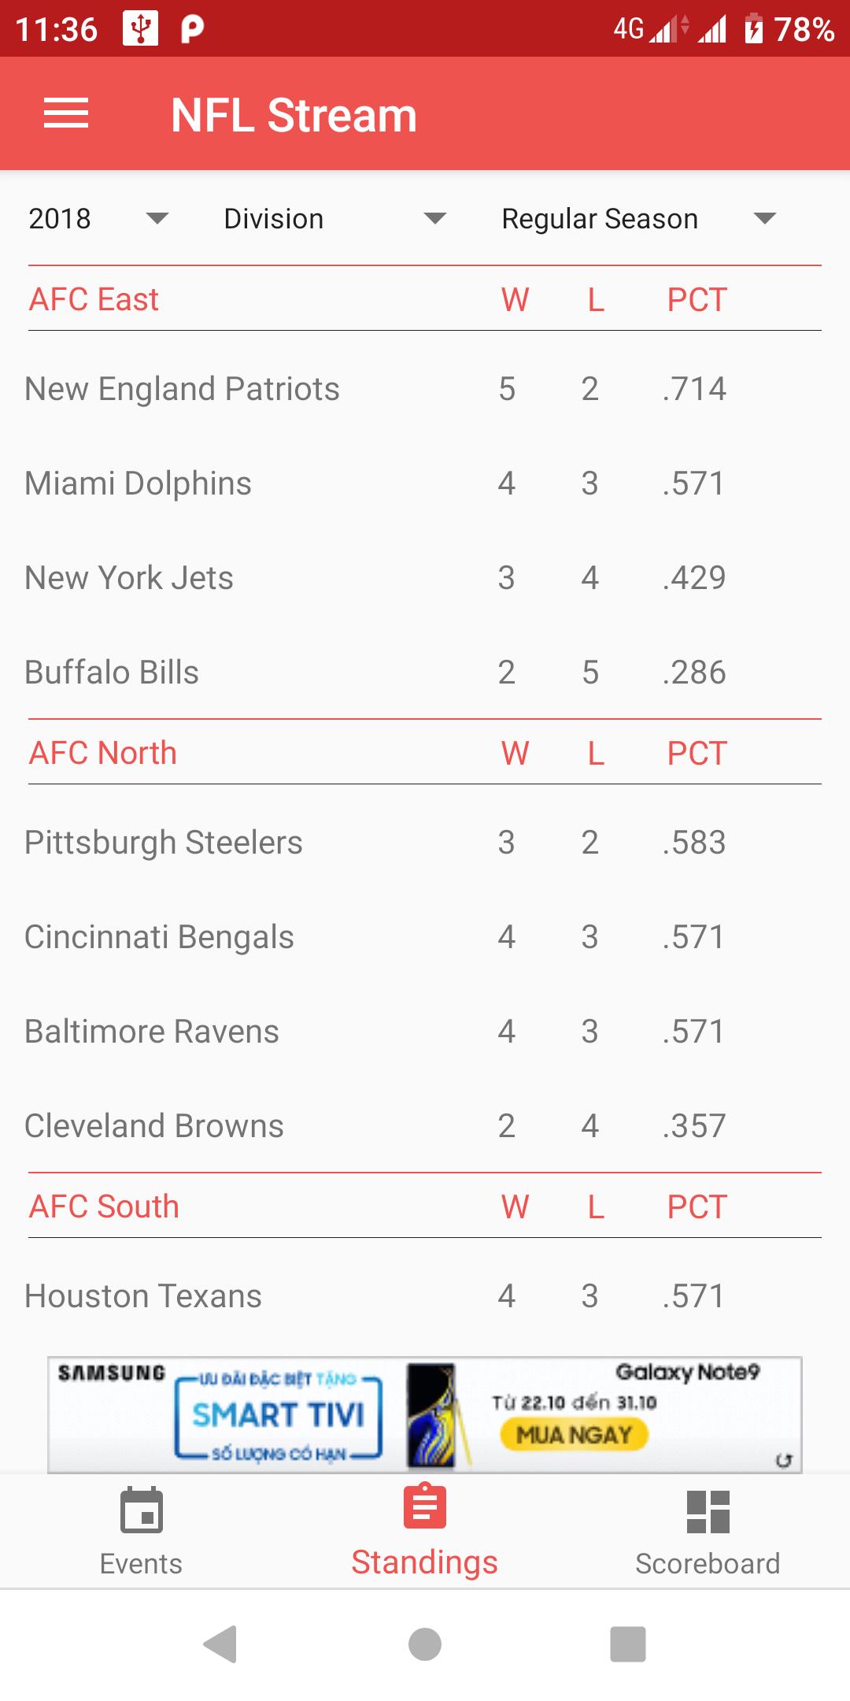Image resolution: width=850 pixels, height=1701 pixels.
Task: Tap the MUA NGAY button in ad
Action: pos(574,1435)
